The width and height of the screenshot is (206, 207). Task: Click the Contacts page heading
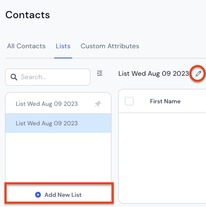click(27, 15)
